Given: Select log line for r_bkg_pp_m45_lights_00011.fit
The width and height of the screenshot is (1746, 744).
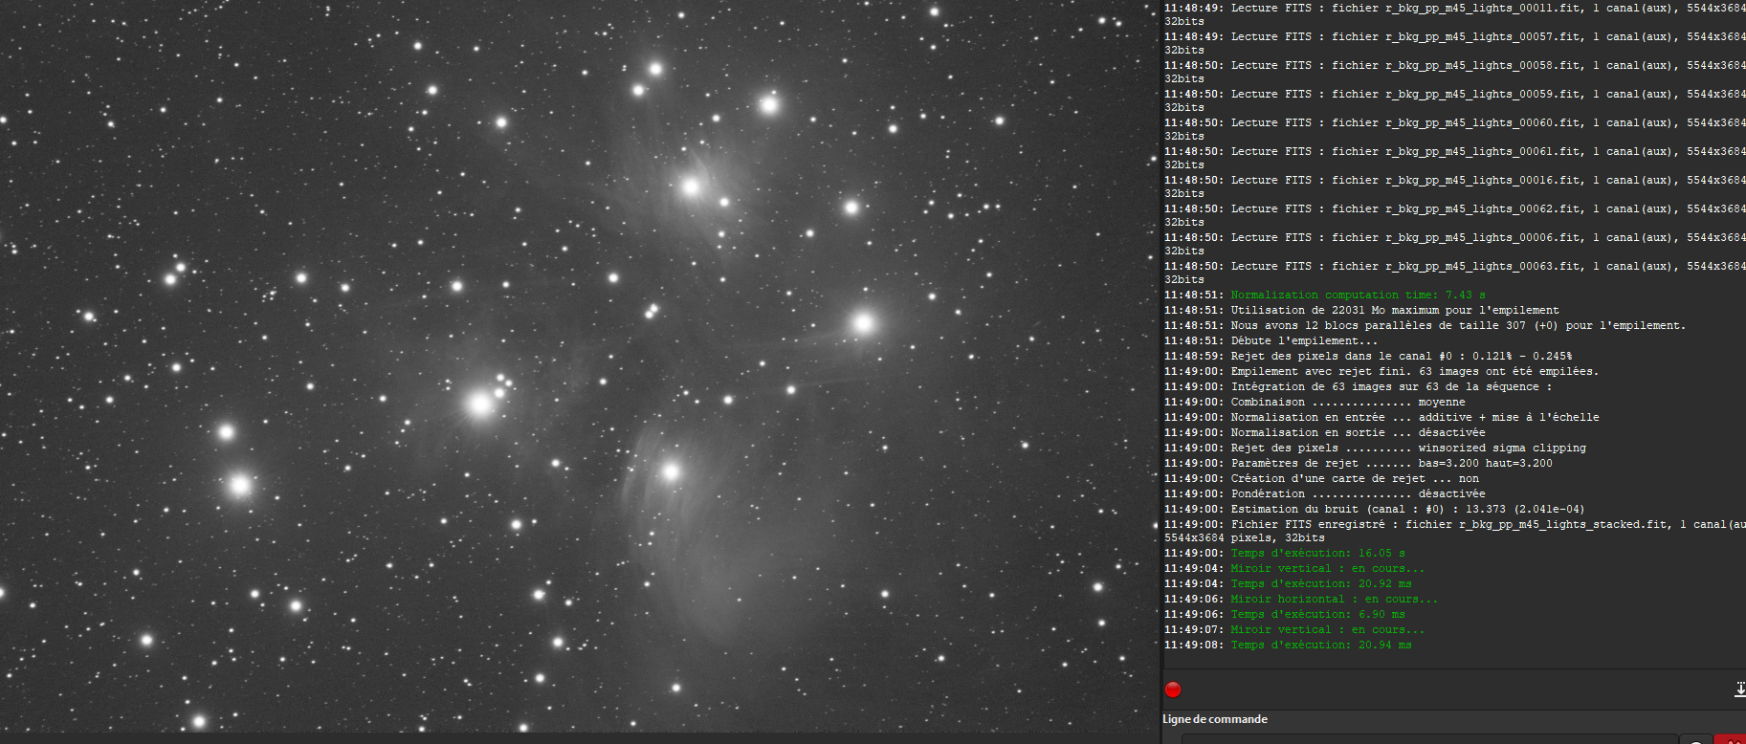Looking at the screenshot, I should (1455, 14).
